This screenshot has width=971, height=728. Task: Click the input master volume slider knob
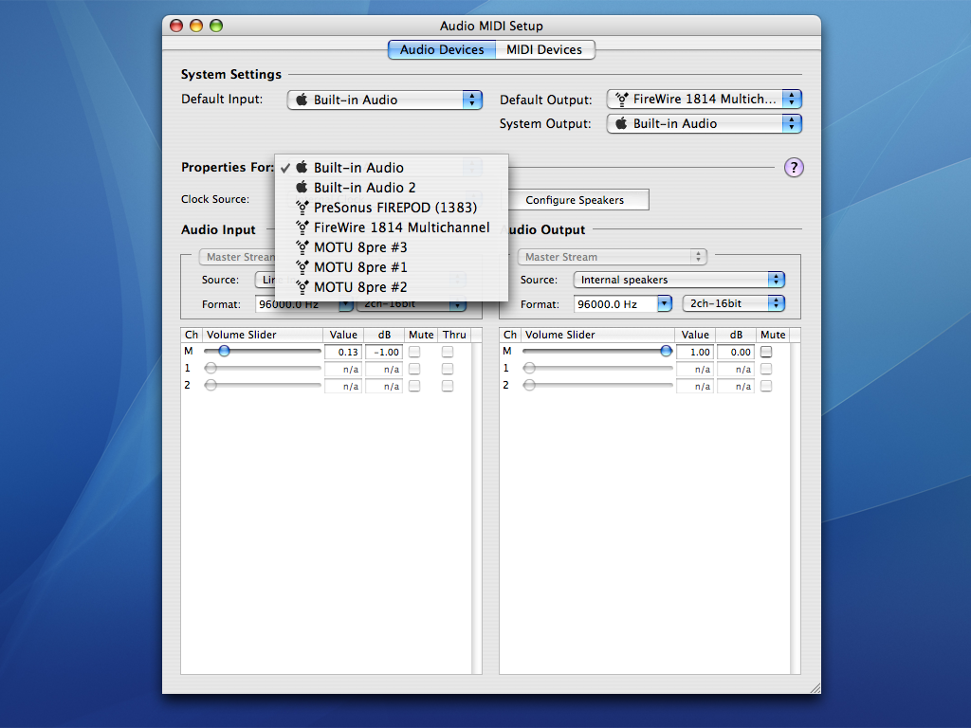click(224, 351)
